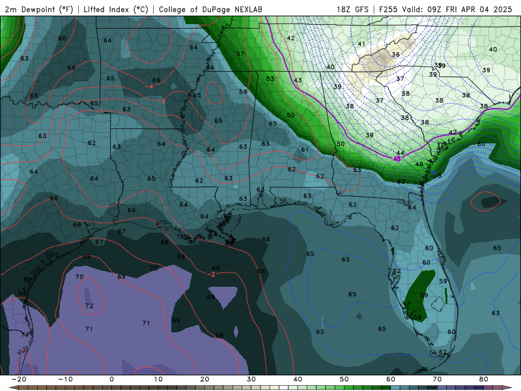Click the '2m Dewpoint (°F)' title text
Image resolution: width=521 pixels, height=391 pixels.
pyautogui.click(x=39, y=9)
